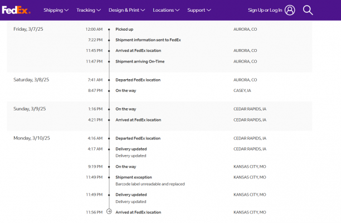Click CEDAR RAPIDS, IA beside 1:16 PM entry
The height and width of the screenshot is (223, 341).
[x=250, y=109]
